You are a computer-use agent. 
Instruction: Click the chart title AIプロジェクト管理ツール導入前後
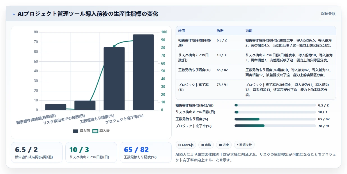pos(88,14)
